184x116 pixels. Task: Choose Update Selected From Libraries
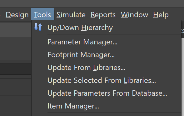pyautogui.click(x=102, y=80)
